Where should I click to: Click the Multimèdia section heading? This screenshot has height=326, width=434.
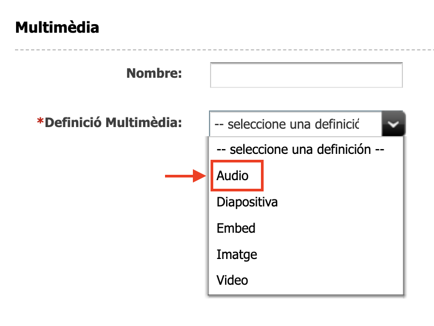click(x=57, y=27)
